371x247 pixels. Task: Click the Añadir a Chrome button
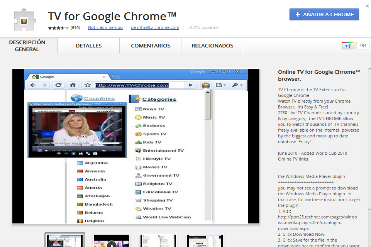324,14
